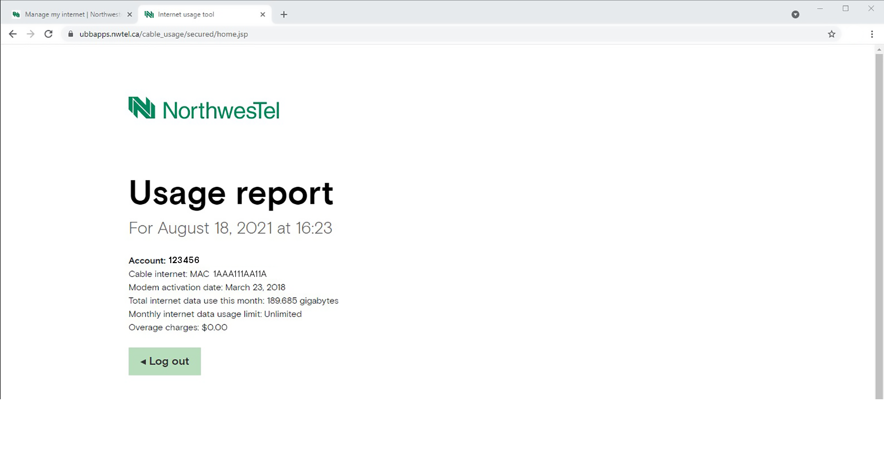
Task: Go back to the previous page
Action: [13, 34]
